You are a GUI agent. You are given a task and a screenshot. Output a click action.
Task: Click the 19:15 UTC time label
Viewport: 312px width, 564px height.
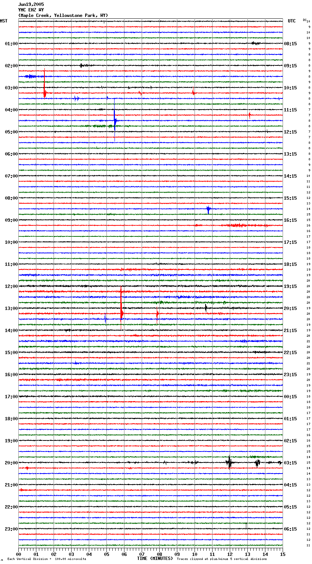click(x=290, y=286)
